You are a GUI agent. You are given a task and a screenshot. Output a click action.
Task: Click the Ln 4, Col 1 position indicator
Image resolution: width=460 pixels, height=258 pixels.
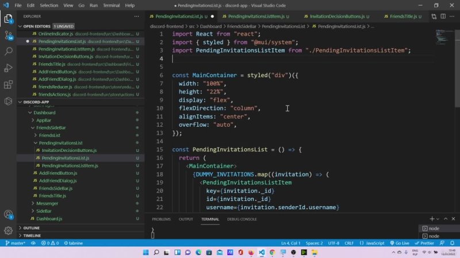tap(291, 243)
